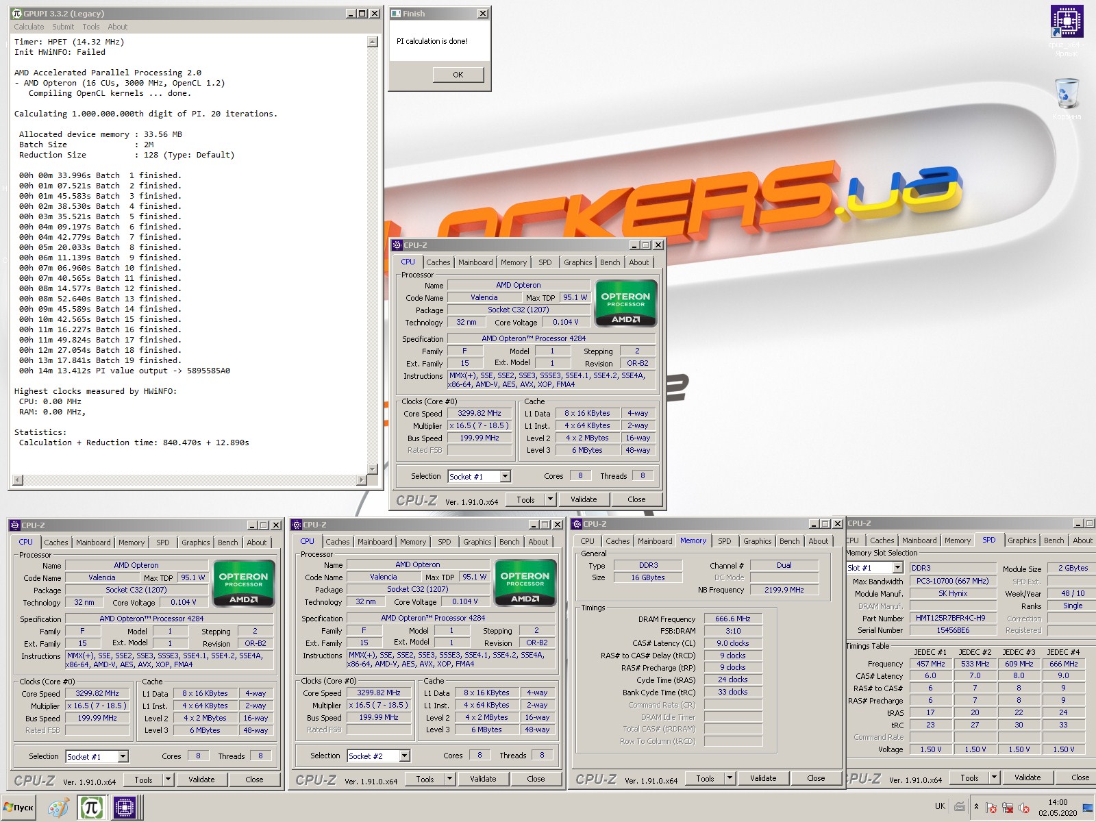
Task: Click the pi icon in GPUPI title bar
Action: (17, 13)
